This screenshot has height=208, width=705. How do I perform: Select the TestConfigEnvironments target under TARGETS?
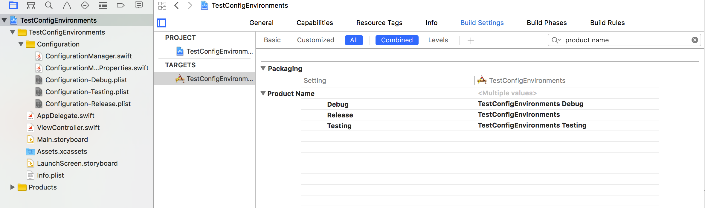(205, 79)
